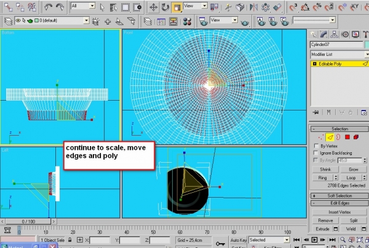Switch to the Display panel tab
Image resolution: width=369 pixels, height=248 pixels.
point(355,34)
